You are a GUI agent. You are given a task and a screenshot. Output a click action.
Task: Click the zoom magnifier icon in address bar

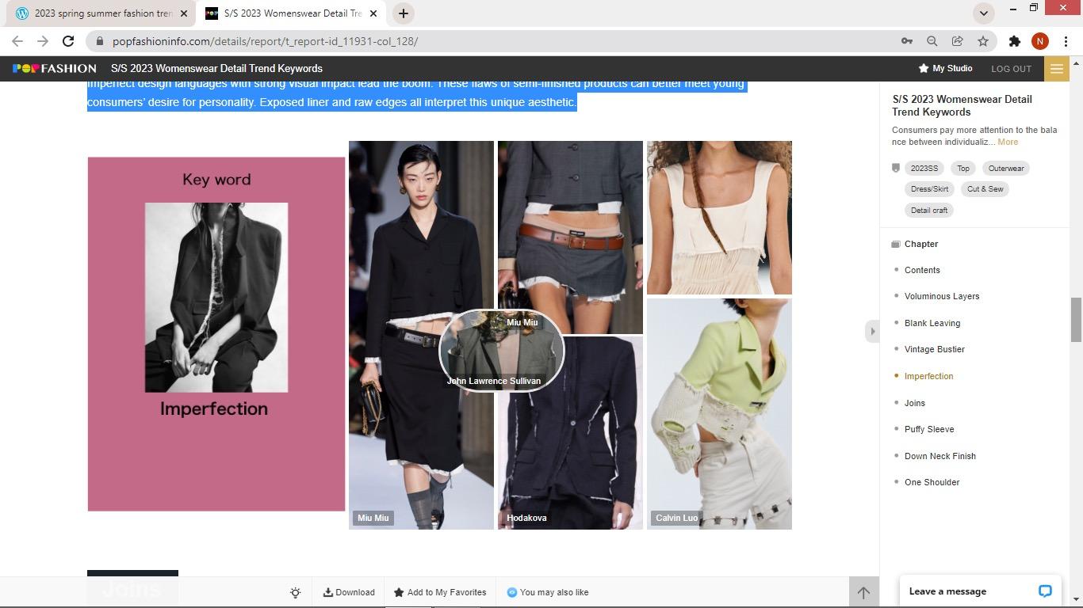[x=932, y=41]
